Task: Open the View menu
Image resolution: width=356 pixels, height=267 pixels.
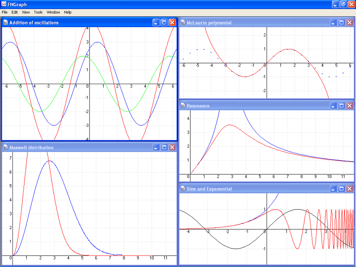Action: click(26, 12)
